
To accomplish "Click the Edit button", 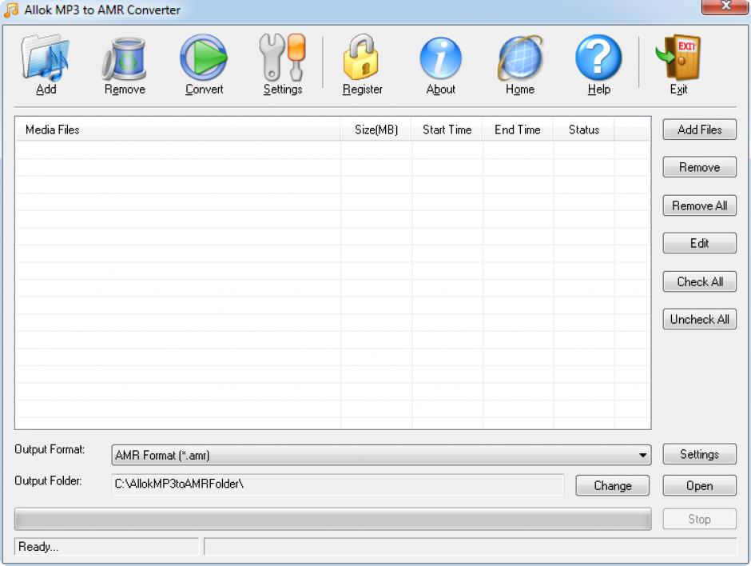I will point(699,243).
